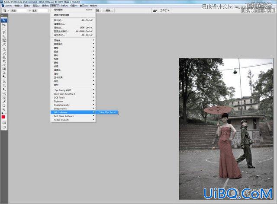Open the 分析(A) menu

click(64, 6)
